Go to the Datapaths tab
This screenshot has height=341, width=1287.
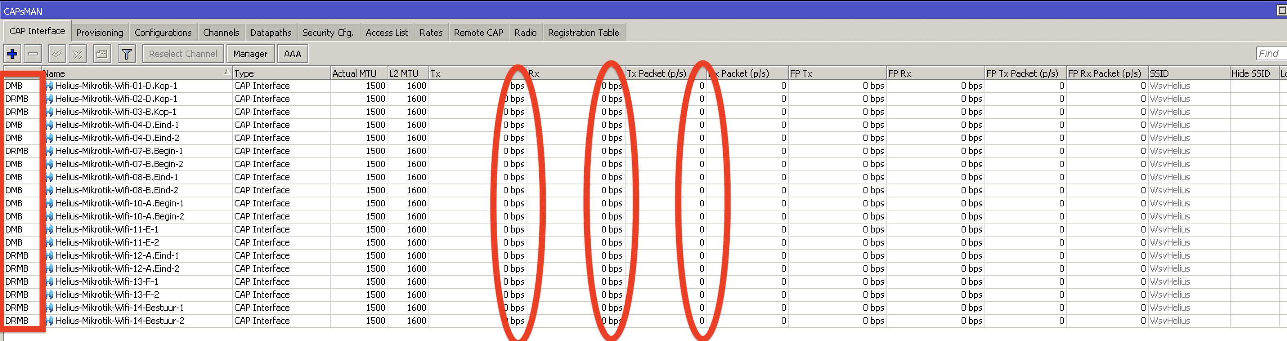(271, 32)
